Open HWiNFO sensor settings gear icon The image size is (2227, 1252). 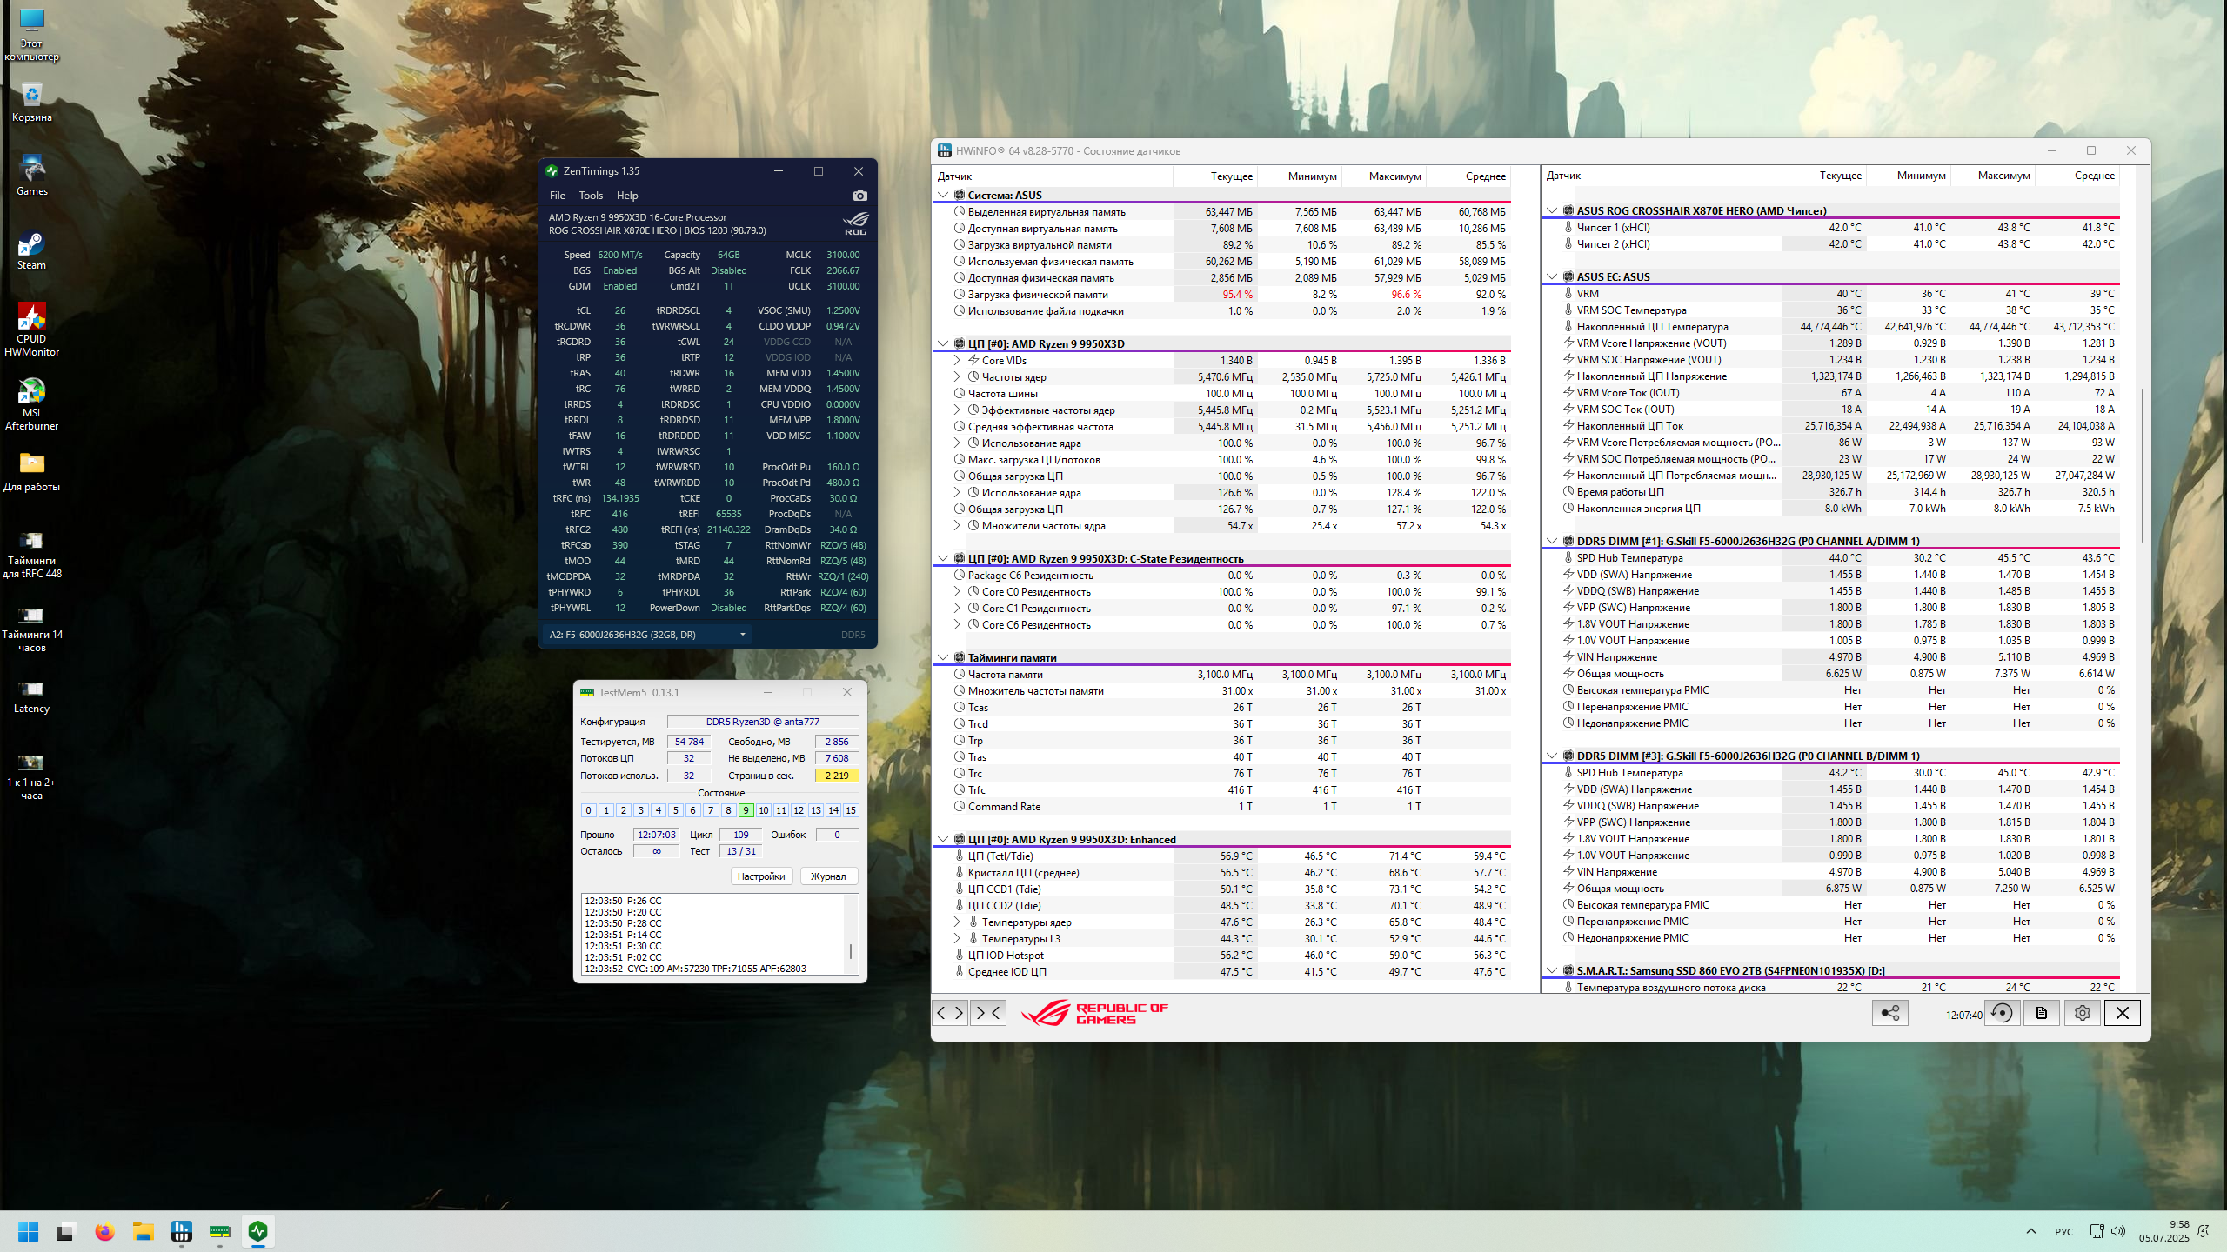(2082, 1013)
